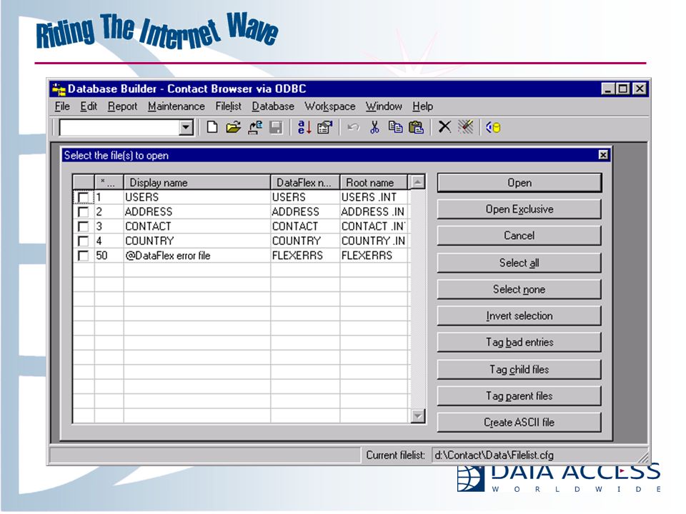Open the Help menu
Image resolution: width=686 pixels, height=514 pixels.
click(422, 106)
